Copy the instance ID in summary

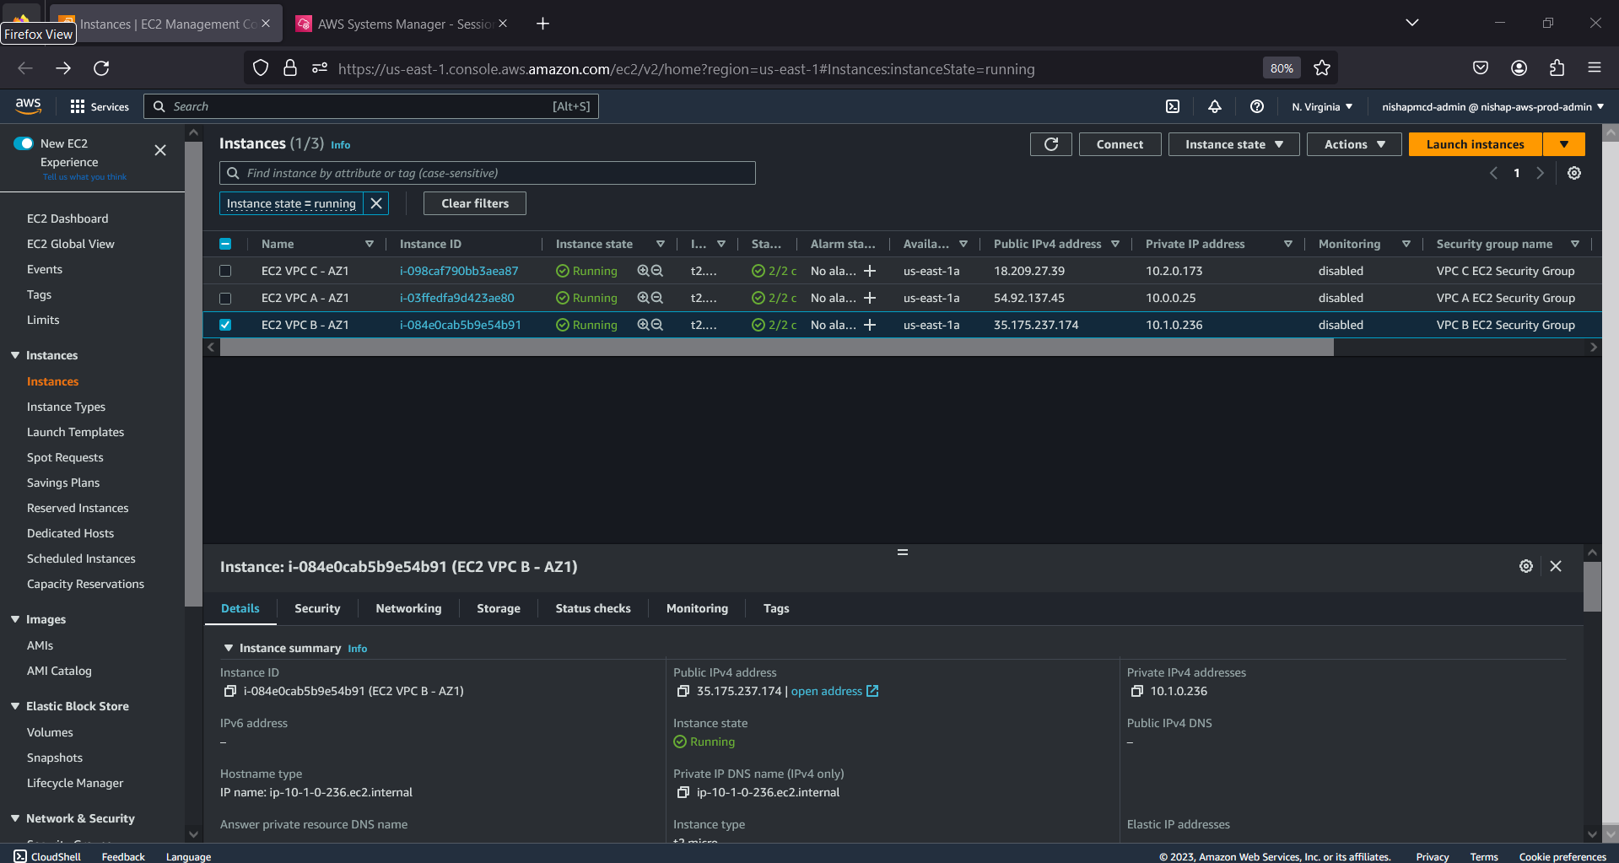point(229,691)
